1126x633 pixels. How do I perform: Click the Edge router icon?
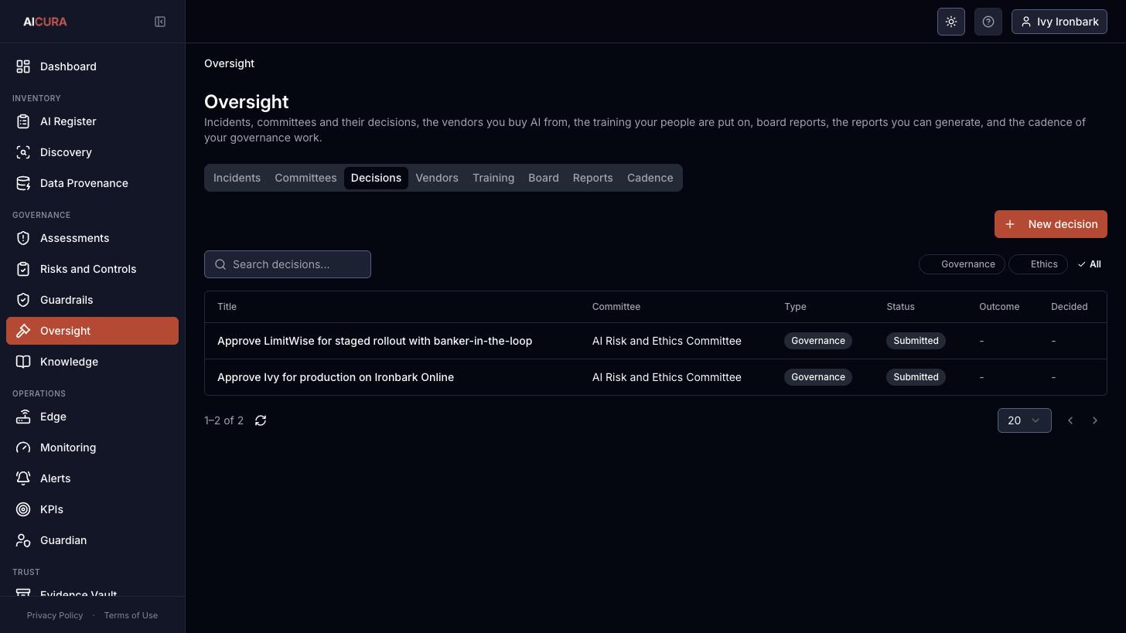23,417
